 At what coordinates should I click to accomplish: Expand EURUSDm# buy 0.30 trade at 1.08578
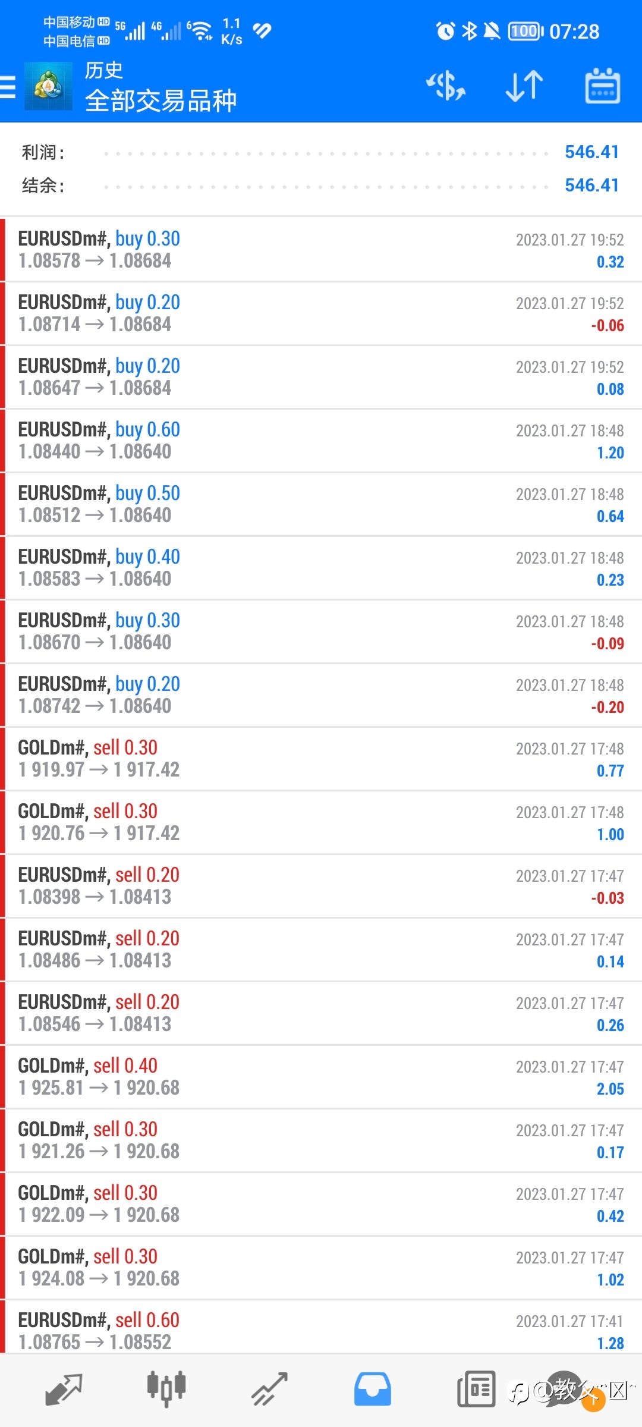tap(321, 250)
